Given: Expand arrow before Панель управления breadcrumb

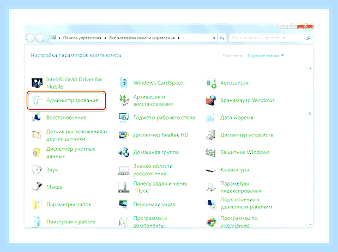Looking at the screenshot, I should coord(59,38).
